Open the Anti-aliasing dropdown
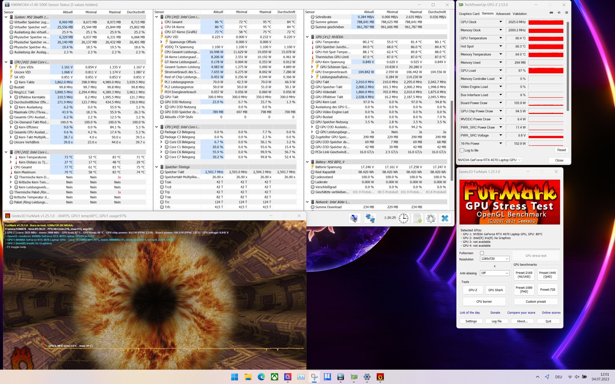The height and width of the screenshot is (384, 615). [x=494, y=273]
